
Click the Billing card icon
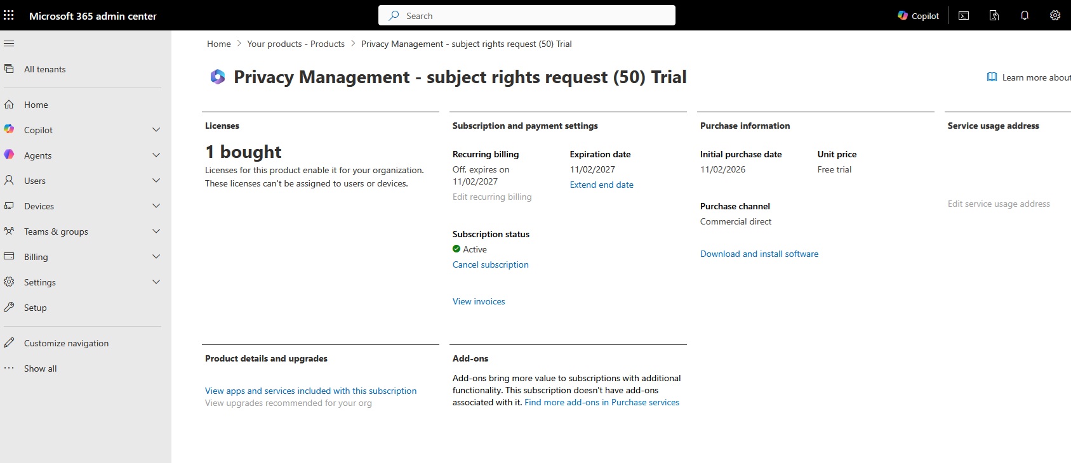(x=9, y=256)
